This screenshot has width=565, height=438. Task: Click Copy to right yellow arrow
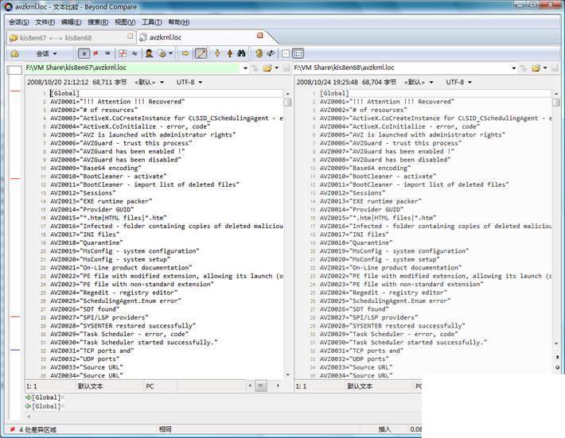point(185,53)
